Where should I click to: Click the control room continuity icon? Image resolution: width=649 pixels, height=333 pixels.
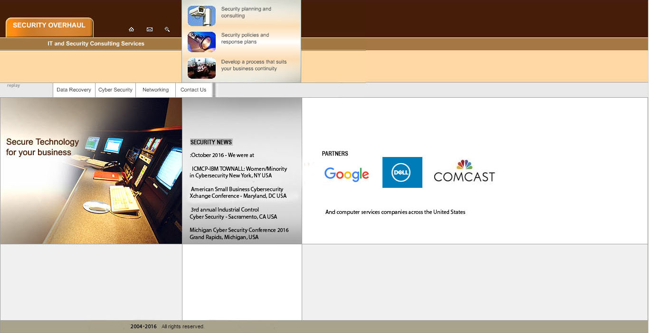[201, 68]
